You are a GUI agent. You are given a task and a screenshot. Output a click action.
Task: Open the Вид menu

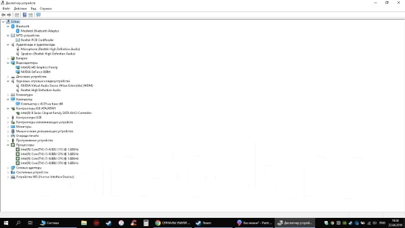coord(34,8)
